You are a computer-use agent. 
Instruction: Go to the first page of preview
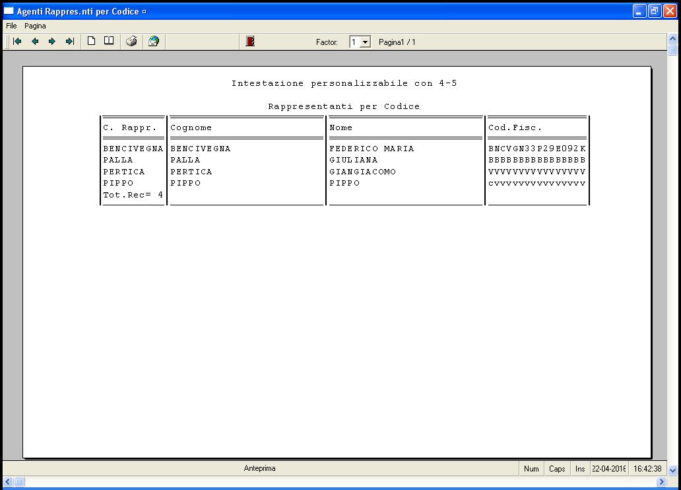click(x=18, y=42)
